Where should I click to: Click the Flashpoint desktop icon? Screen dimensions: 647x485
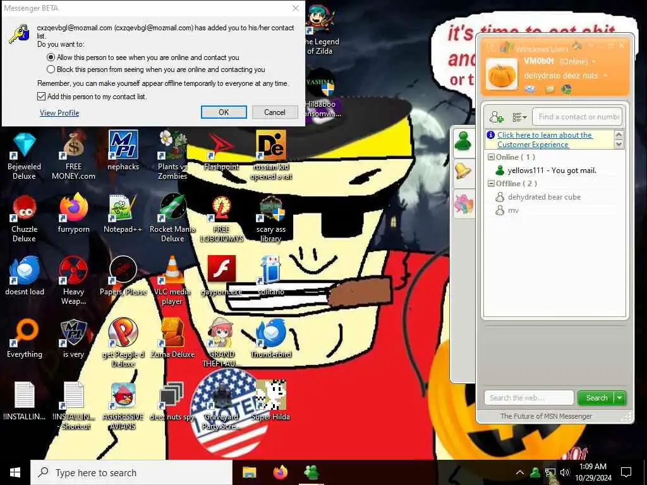pos(222,151)
